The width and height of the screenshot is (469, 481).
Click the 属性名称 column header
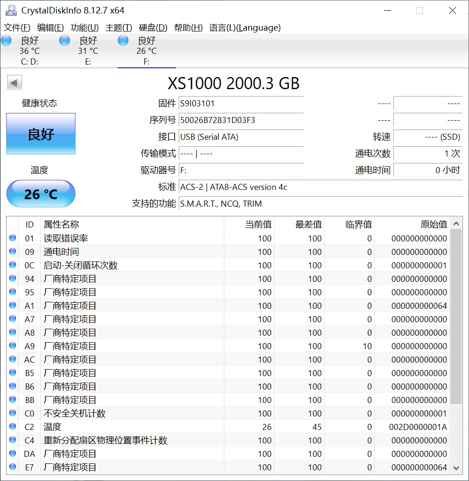(132, 224)
